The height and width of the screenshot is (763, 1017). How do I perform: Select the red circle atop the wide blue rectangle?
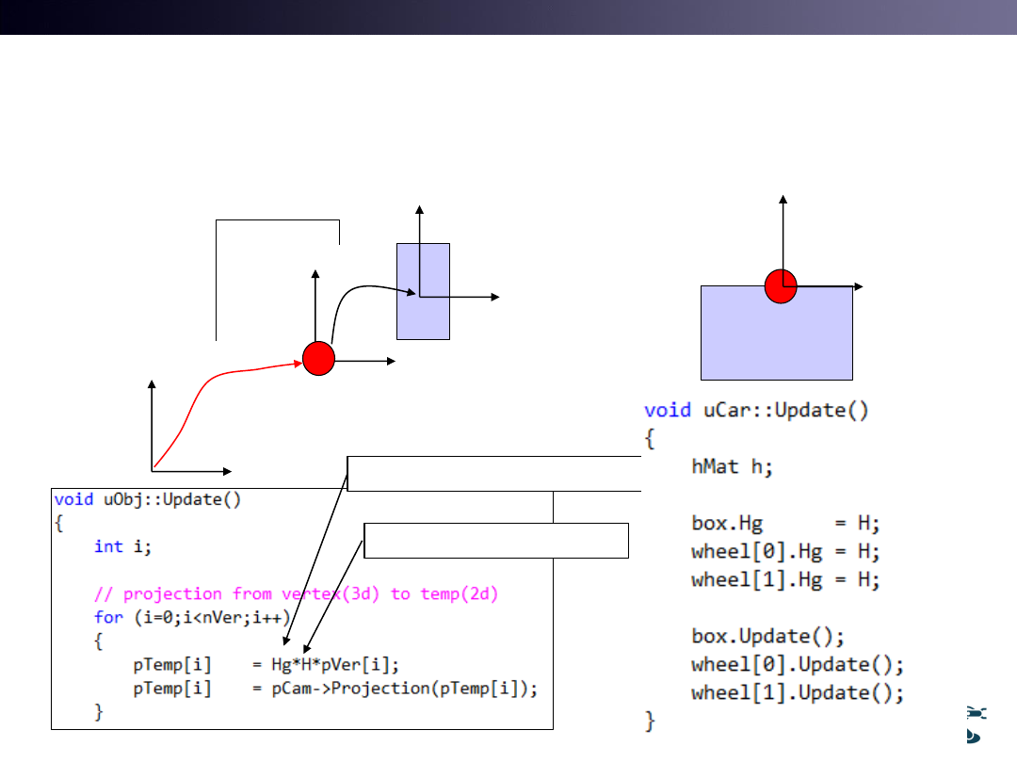click(781, 286)
